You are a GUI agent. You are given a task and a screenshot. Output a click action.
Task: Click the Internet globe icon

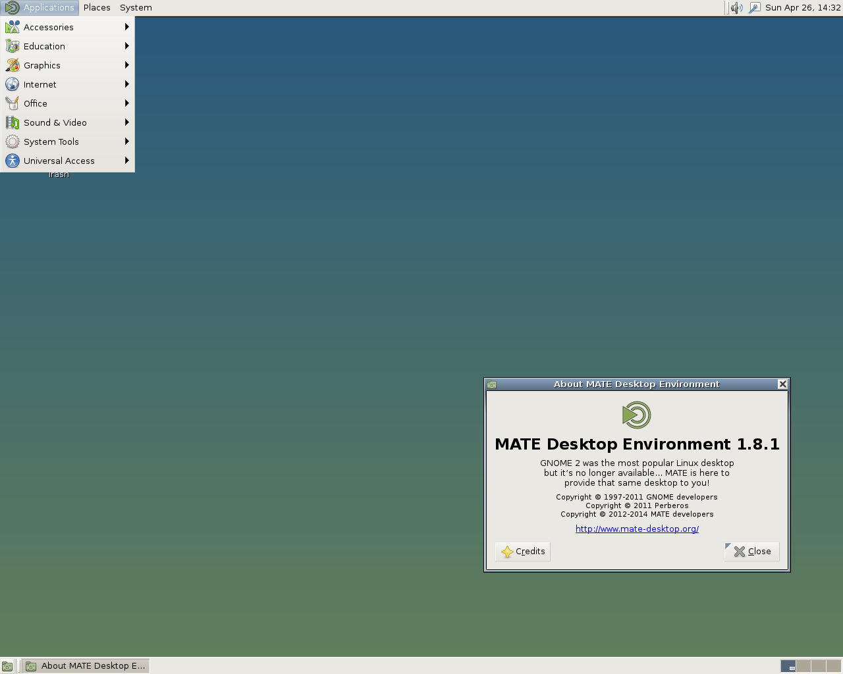(13, 84)
